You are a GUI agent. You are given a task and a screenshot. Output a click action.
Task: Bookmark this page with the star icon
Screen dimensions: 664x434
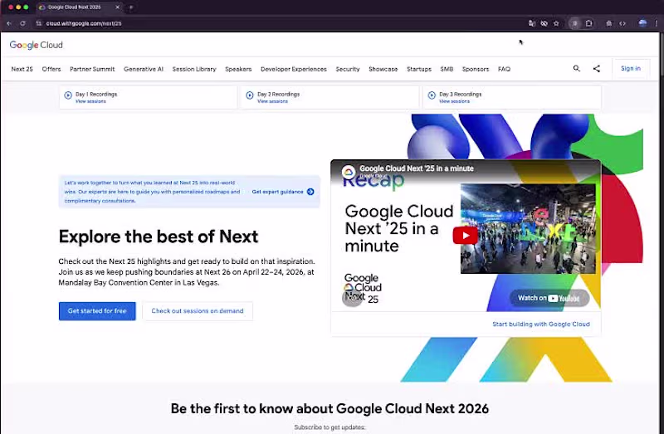(556, 23)
